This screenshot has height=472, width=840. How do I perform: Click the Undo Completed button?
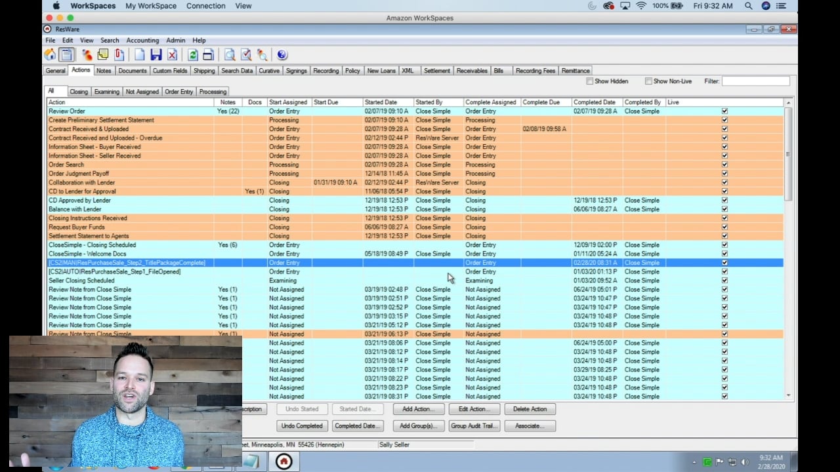302,426
